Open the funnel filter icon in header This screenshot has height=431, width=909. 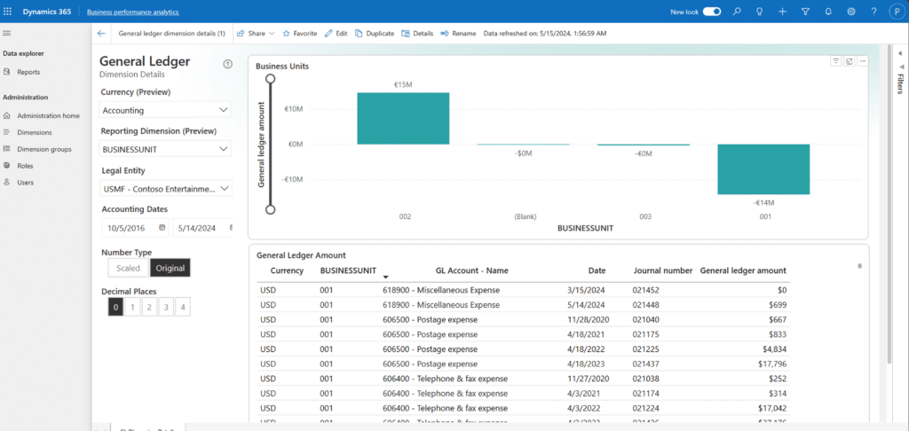tap(805, 12)
